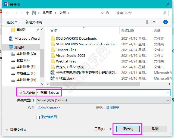Viewport: 174px width, 138px height.
Task: Click the Word icon in title bar
Action: (x=7, y=4)
